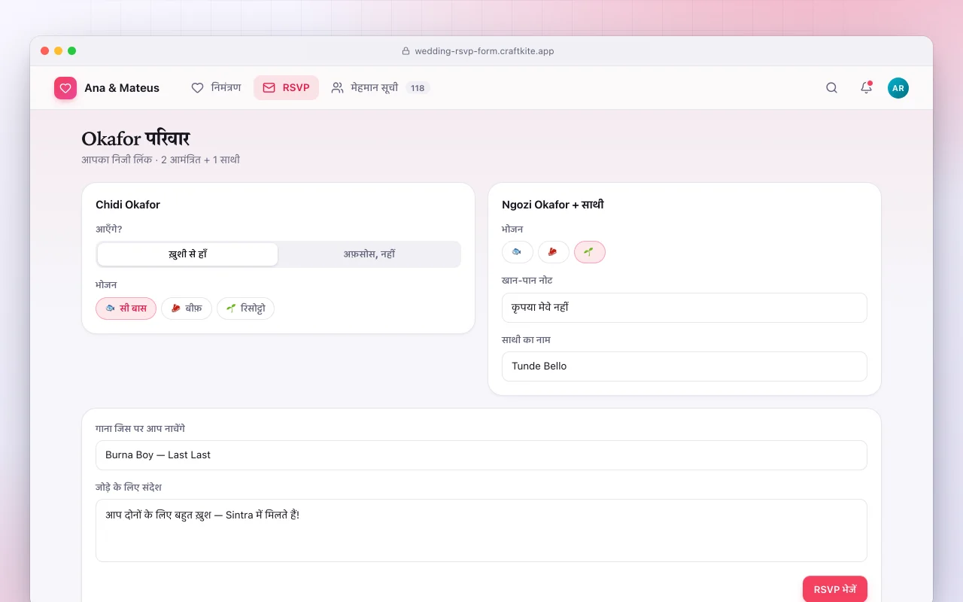Open the AR profile avatar

point(898,88)
